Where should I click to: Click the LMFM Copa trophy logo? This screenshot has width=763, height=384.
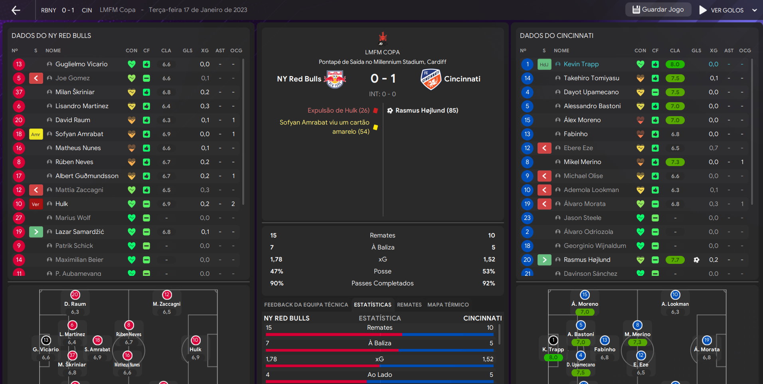tap(383, 38)
